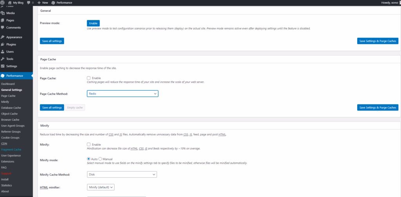Open Referrer Groups submenu item
The width and height of the screenshot is (401, 197).
(11, 132)
